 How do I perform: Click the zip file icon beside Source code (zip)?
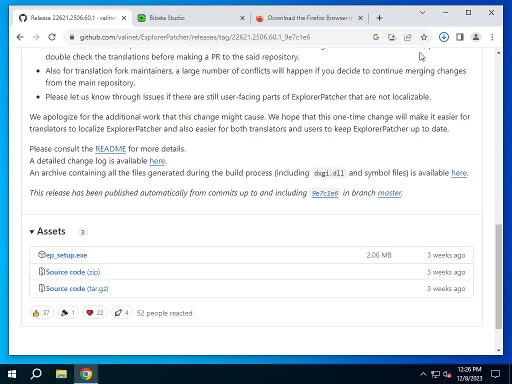click(x=41, y=271)
